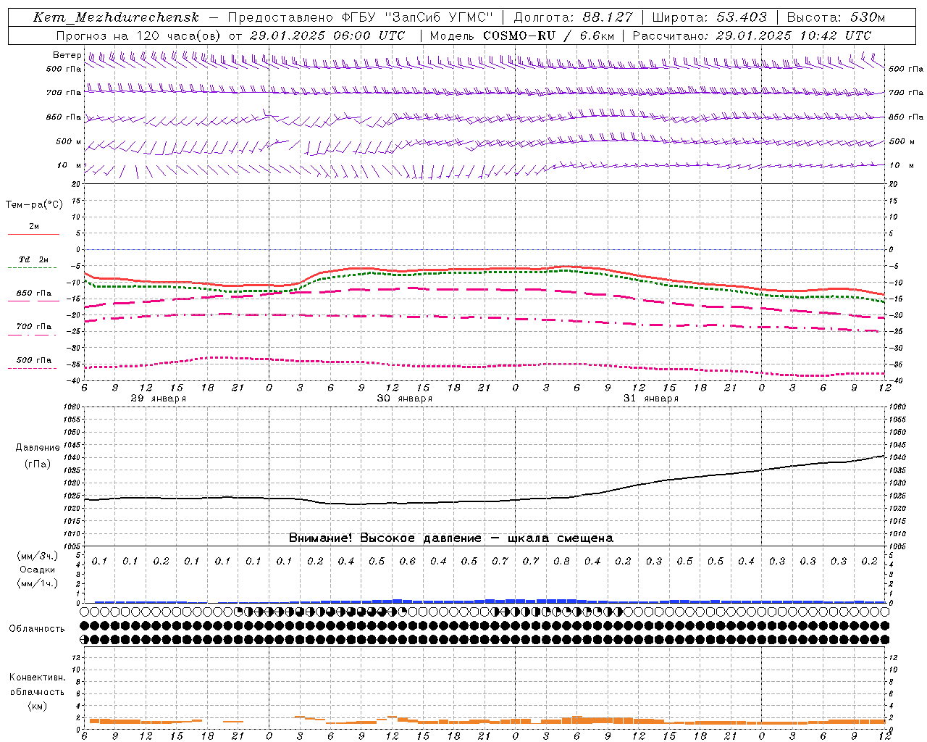The width and height of the screenshot is (927, 742).
Task: Click the Облачность cloudiness label
Action: click(37, 628)
